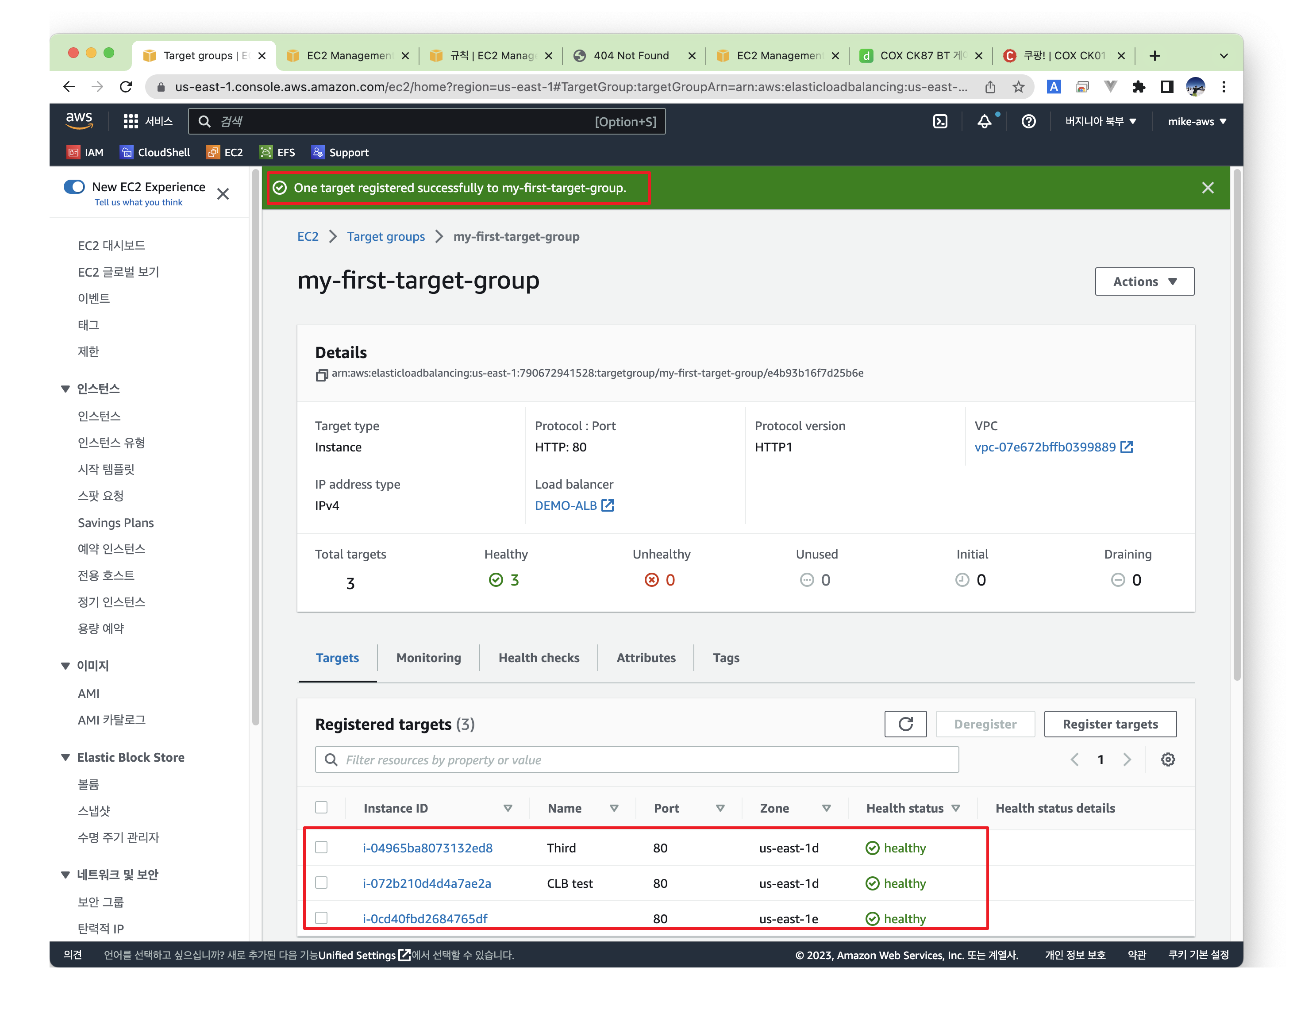Switch to the Health checks tab
Screen dimensions: 1293x1033
[x=539, y=658]
